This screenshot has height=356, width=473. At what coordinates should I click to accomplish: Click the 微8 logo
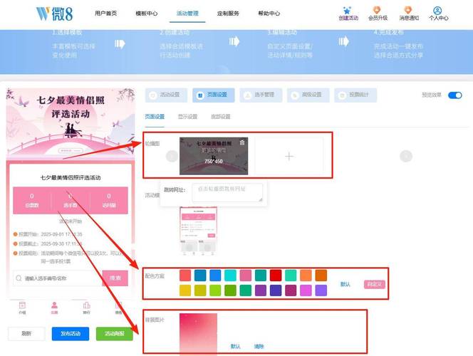(x=54, y=14)
